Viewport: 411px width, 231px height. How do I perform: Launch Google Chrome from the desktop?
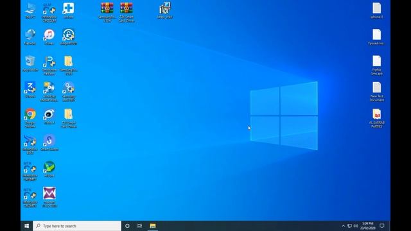[x=30, y=118]
